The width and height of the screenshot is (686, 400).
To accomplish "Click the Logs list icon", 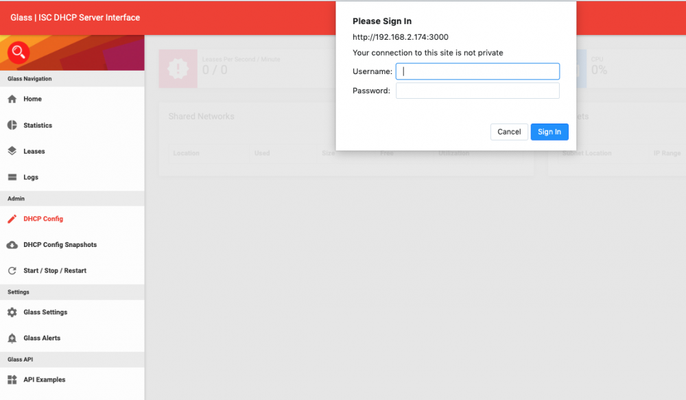I will (12, 177).
